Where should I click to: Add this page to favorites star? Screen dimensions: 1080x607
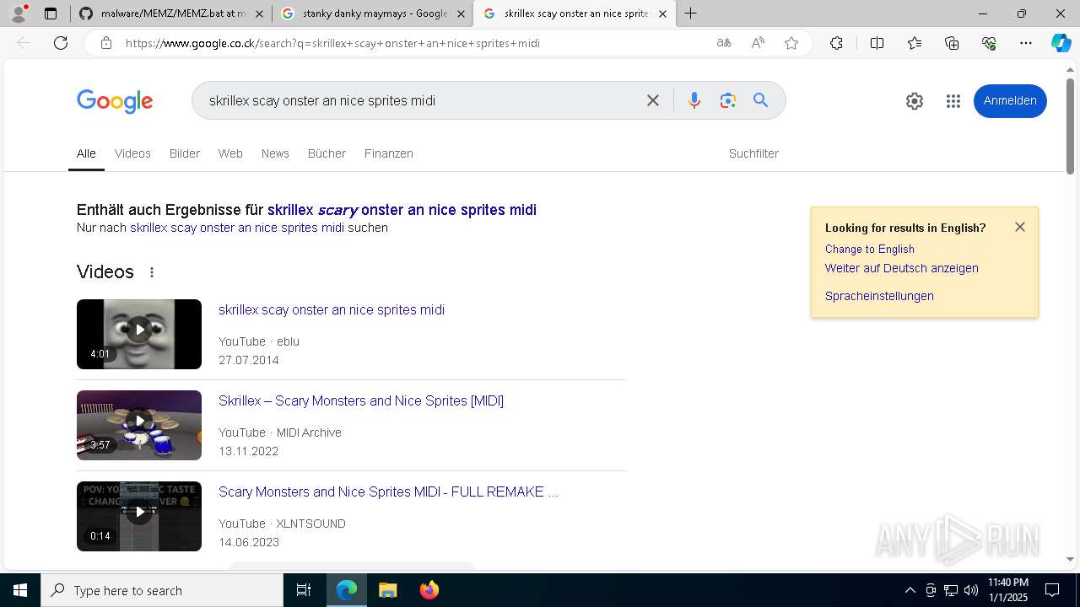(x=791, y=43)
